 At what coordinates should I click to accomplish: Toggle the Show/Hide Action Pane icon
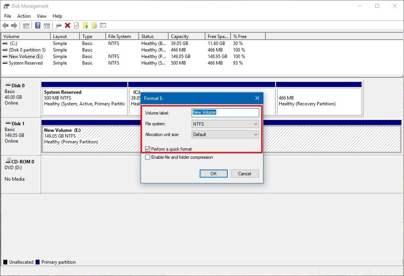(47, 25)
